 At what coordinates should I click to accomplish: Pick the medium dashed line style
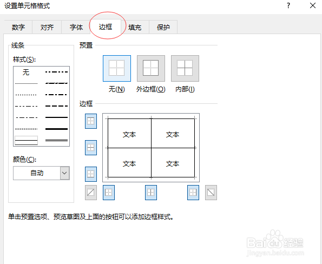56,106
